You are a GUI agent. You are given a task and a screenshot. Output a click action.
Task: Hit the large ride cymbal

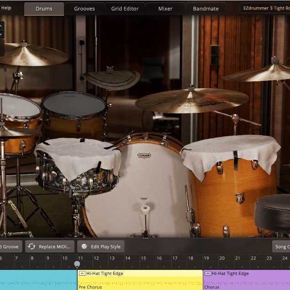point(192,100)
